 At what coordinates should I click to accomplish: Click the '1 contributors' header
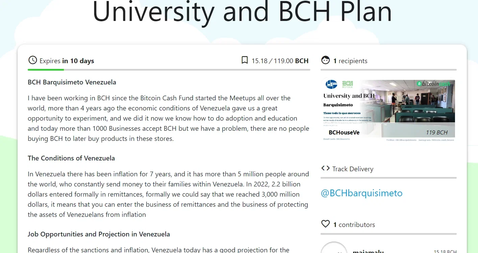pyautogui.click(x=354, y=225)
